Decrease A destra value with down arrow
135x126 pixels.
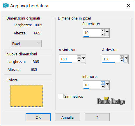click(x=122, y=61)
